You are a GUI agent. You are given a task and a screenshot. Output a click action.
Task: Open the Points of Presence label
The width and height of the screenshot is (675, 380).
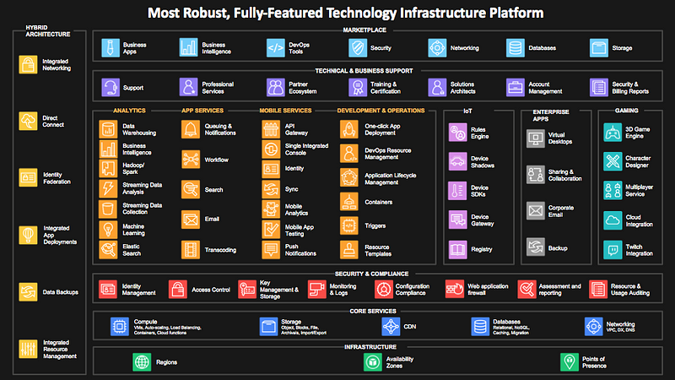[594, 362]
